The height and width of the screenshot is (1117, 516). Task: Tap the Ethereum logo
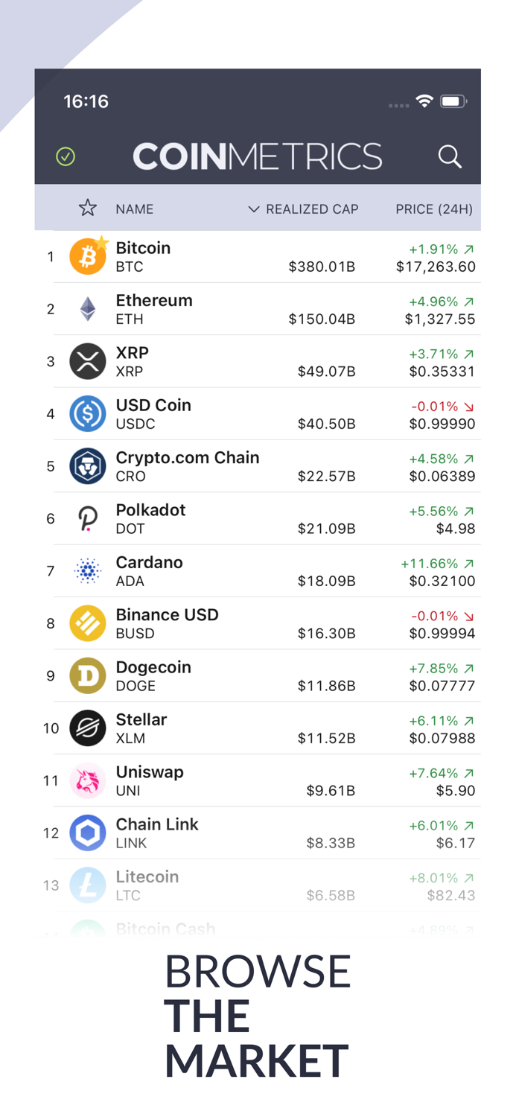[88, 309]
